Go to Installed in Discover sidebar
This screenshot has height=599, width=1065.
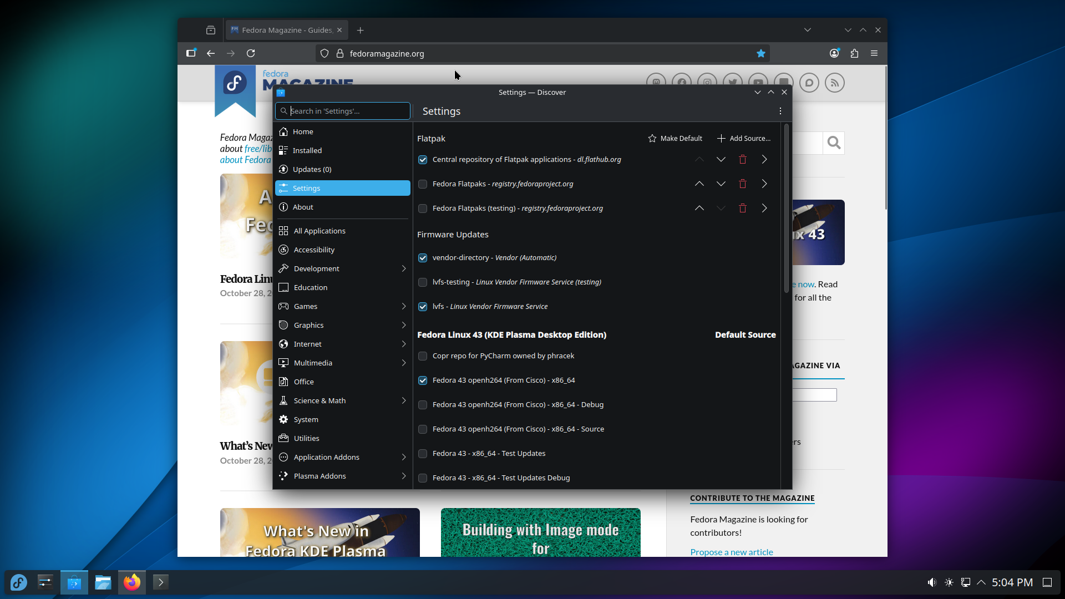pos(343,151)
